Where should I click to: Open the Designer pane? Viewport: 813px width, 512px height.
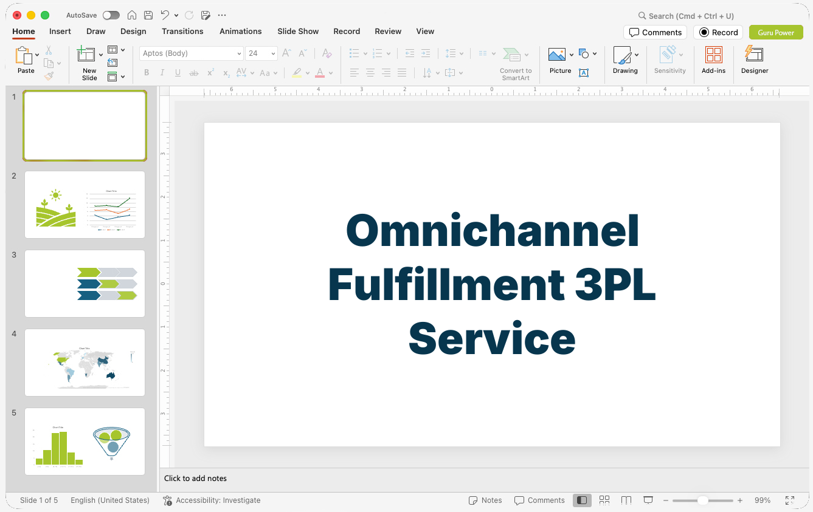[755, 60]
